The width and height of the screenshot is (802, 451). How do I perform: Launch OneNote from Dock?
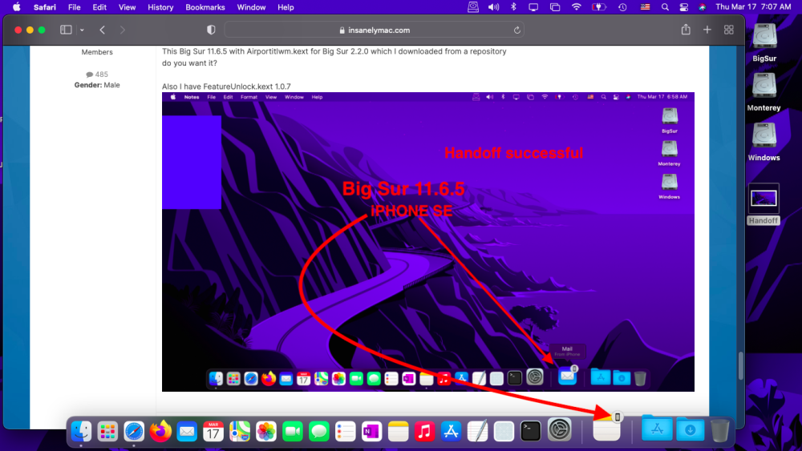(x=372, y=431)
